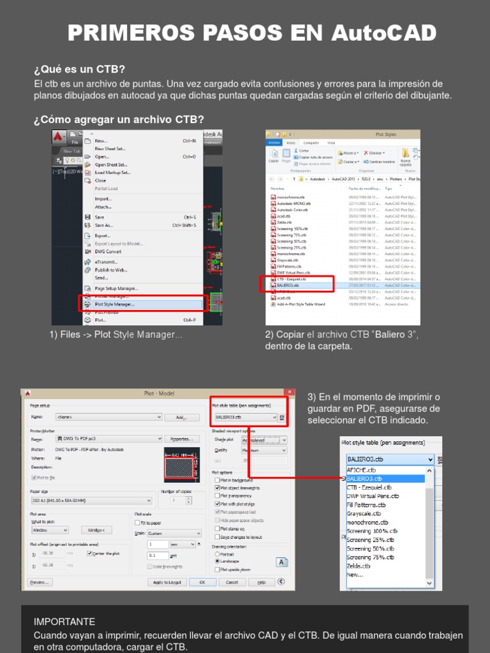Click the eTransmit icon
The height and width of the screenshot is (653, 490).
point(87,262)
